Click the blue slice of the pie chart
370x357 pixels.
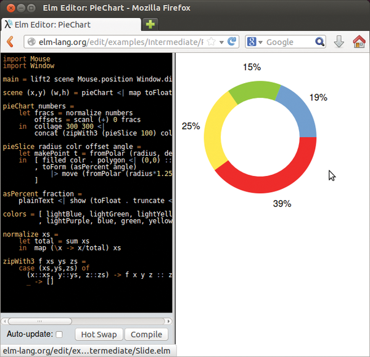[301, 111]
